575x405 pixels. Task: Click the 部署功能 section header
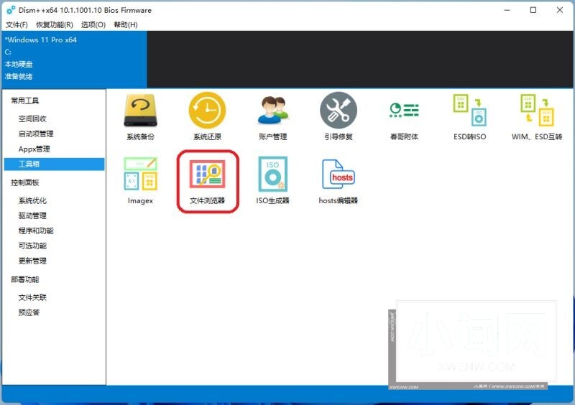25,279
